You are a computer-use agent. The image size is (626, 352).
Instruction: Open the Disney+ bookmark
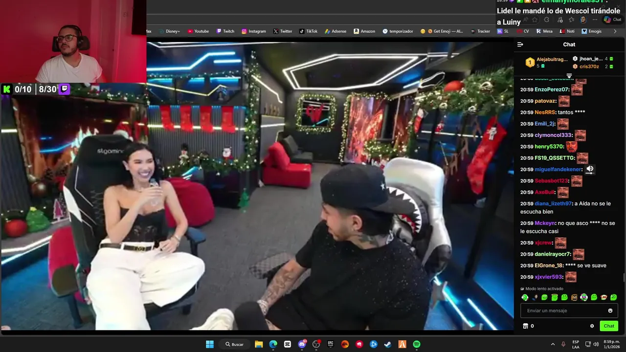(x=169, y=31)
